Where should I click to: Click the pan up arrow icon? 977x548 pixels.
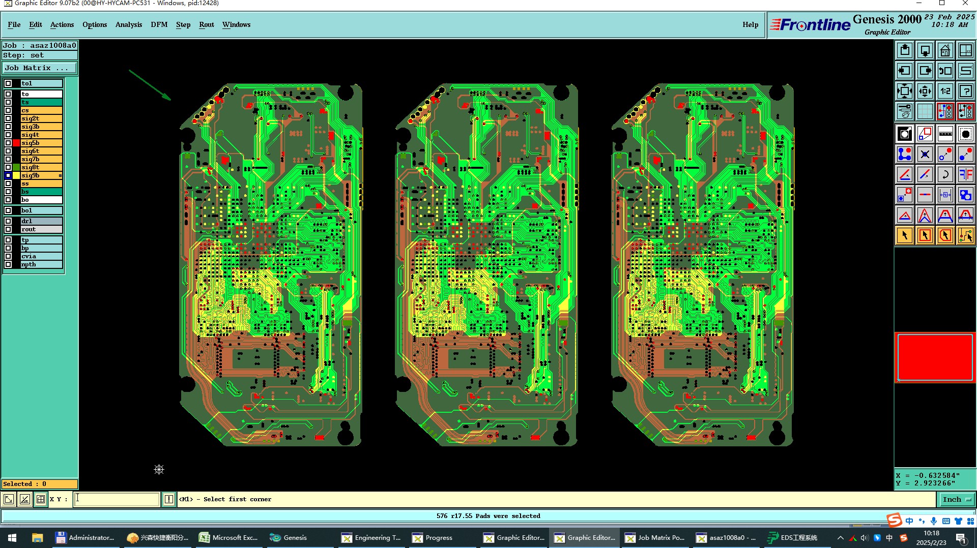click(904, 50)
